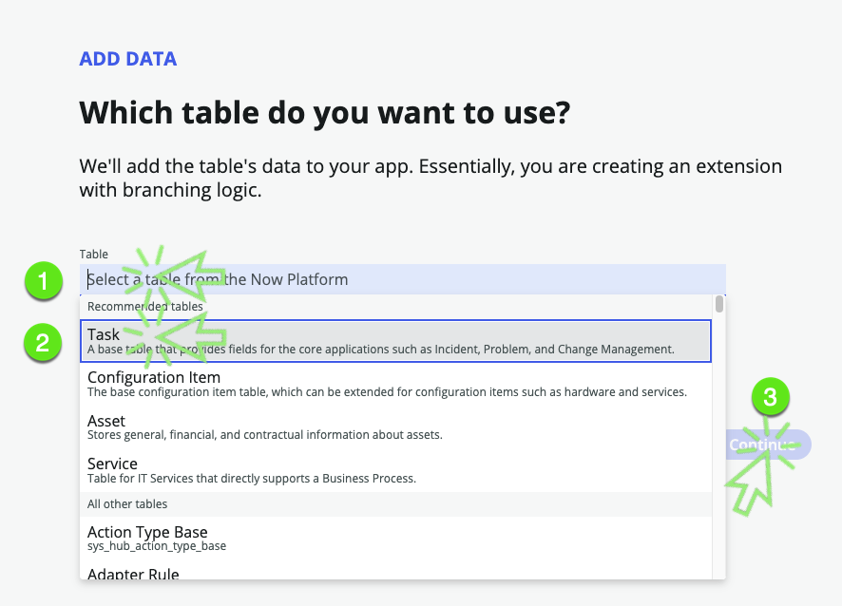The image size is (842, 606).
Task: Select the Task table option
Action: [395, 341]
